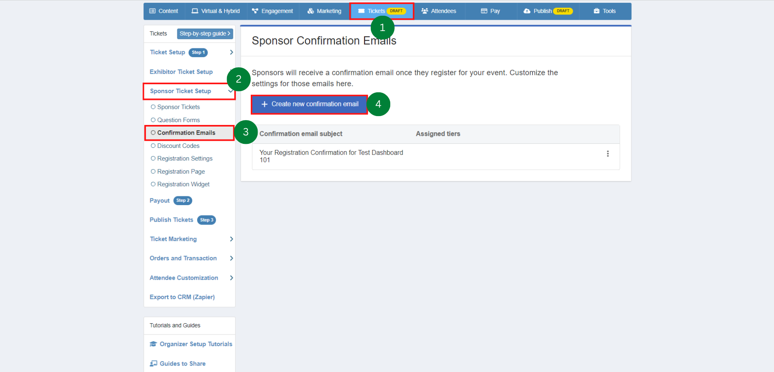Click the Tools toolbox icon
Image resolution: width=774 pixels, height=372 pixels.
[x=597, y=11]
